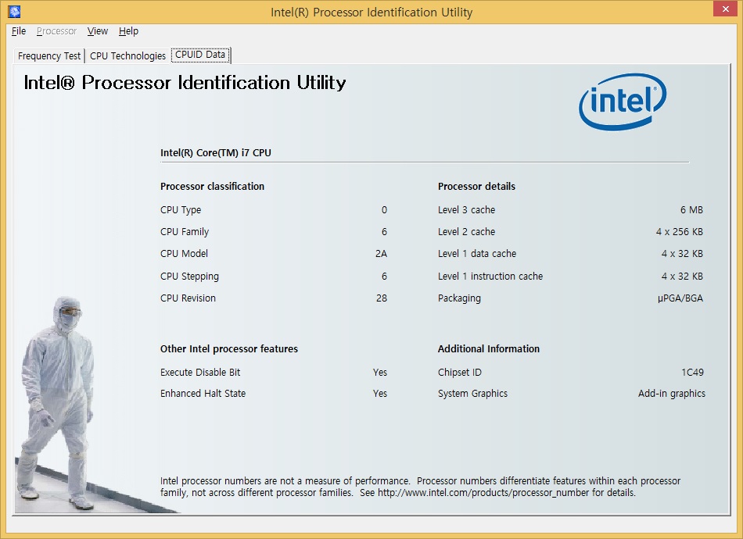
Task: Click the CPU Type label
Action: [181, 210]
